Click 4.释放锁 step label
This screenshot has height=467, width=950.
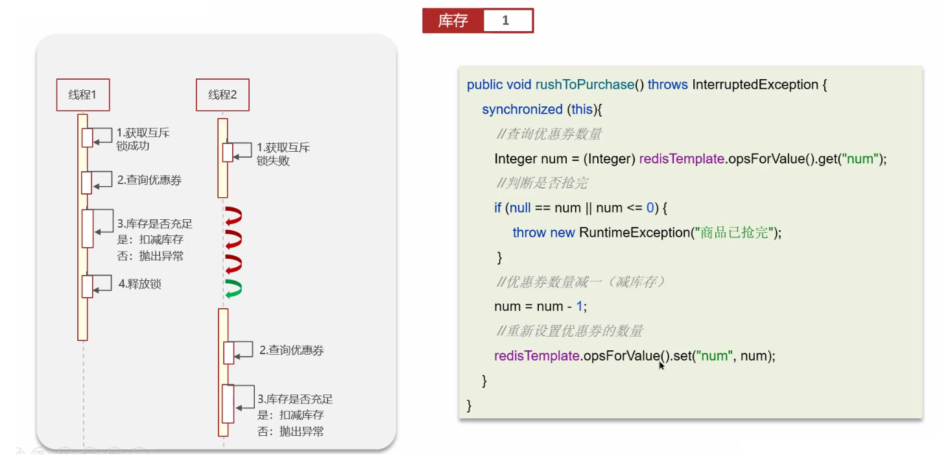coord(139,283)
